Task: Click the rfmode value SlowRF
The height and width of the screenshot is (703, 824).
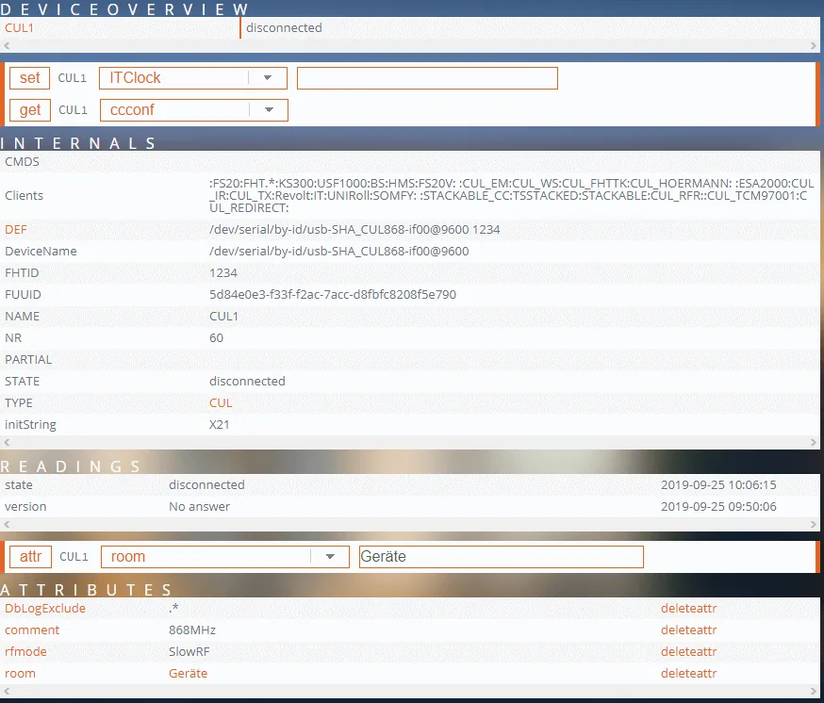Action: (x=190, y=651)
